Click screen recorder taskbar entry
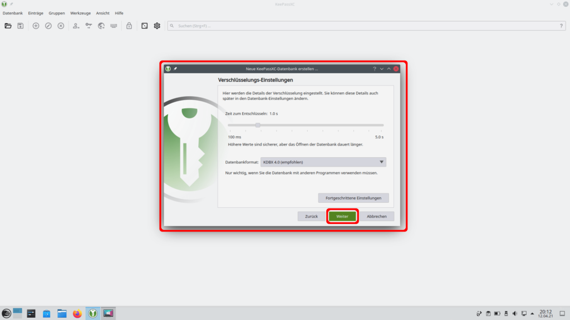Screen dimensions: 570x320 (x=108, y=313)
